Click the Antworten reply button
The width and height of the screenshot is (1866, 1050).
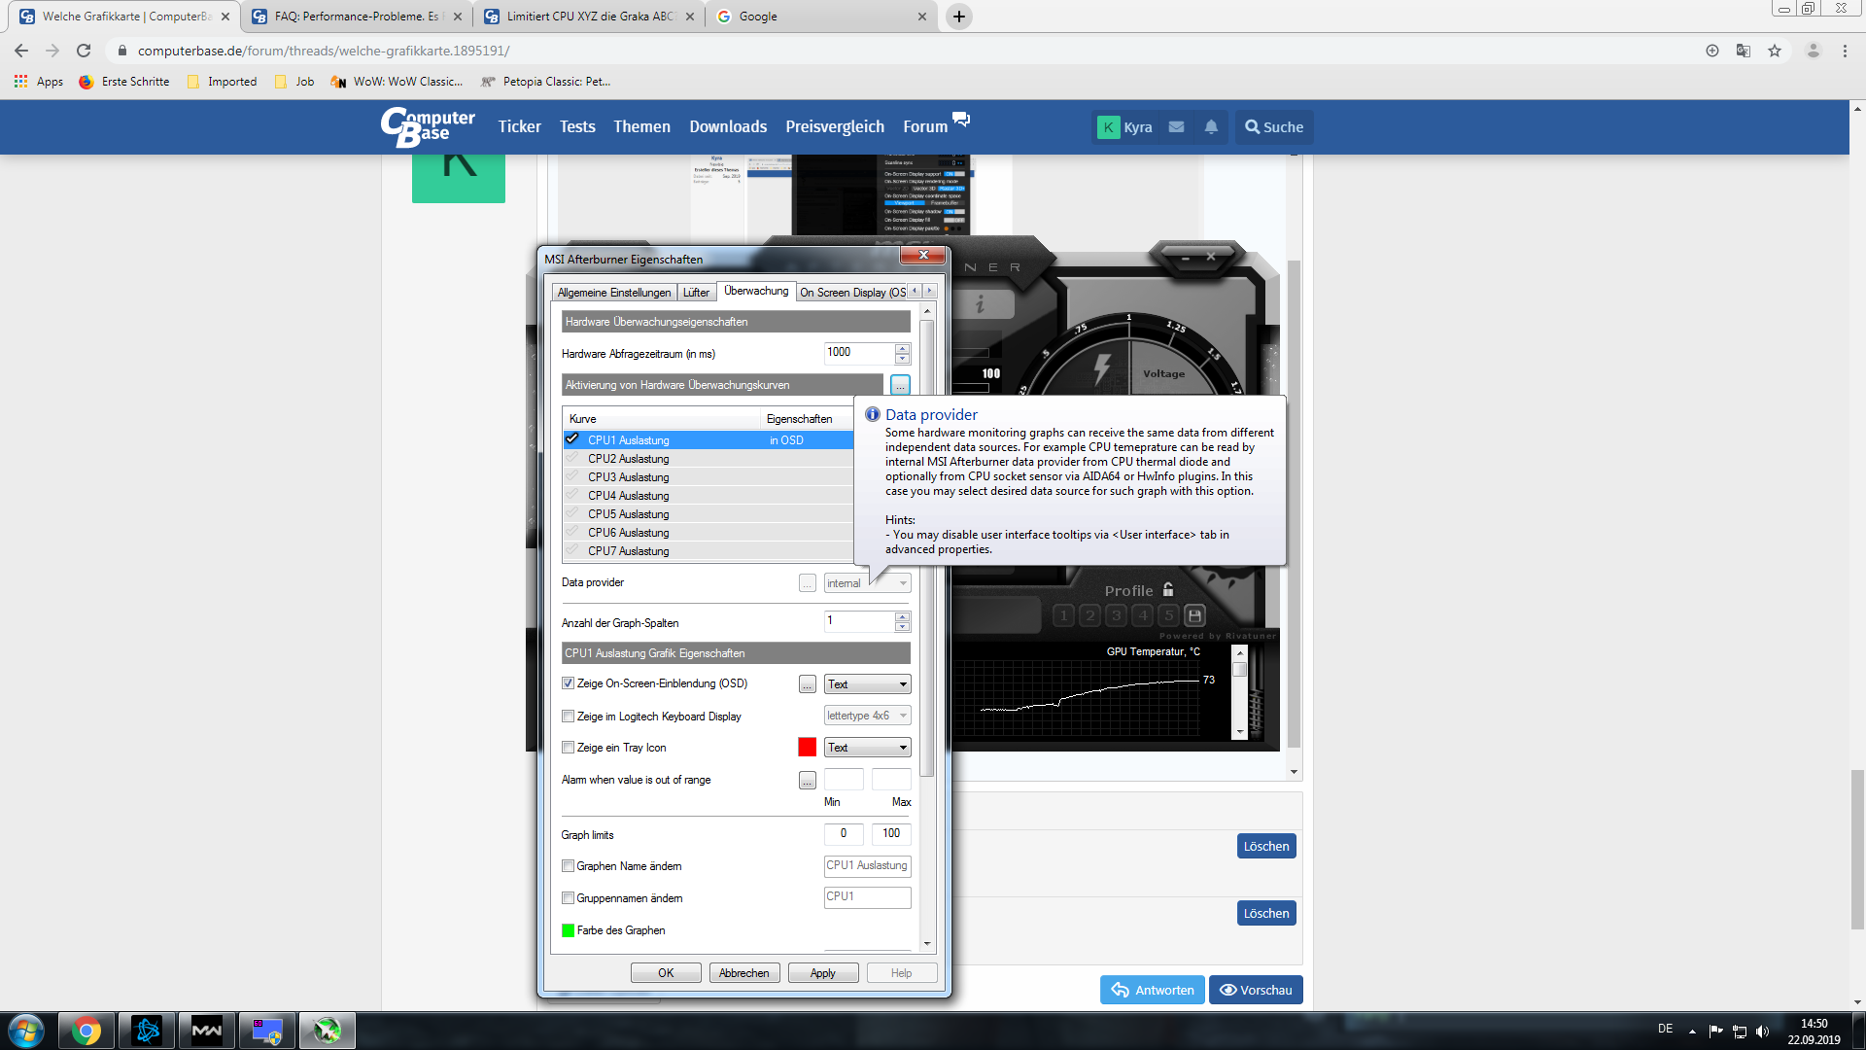pos(1153,990)
